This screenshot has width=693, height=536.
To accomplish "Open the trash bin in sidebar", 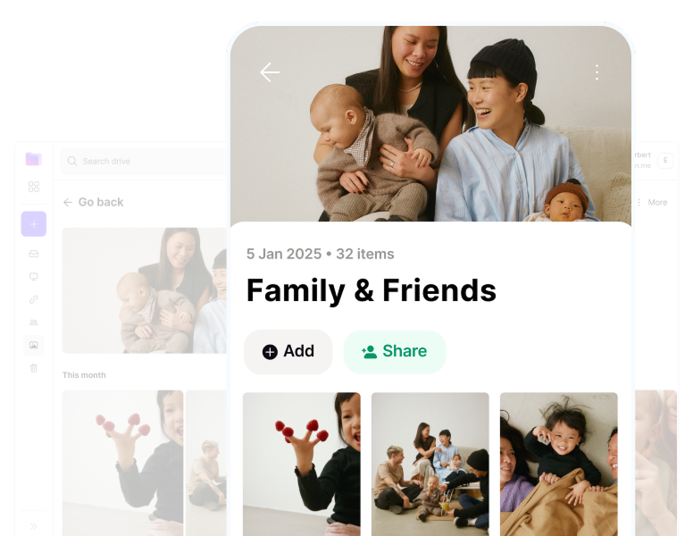I will click(x=34, y=368).
